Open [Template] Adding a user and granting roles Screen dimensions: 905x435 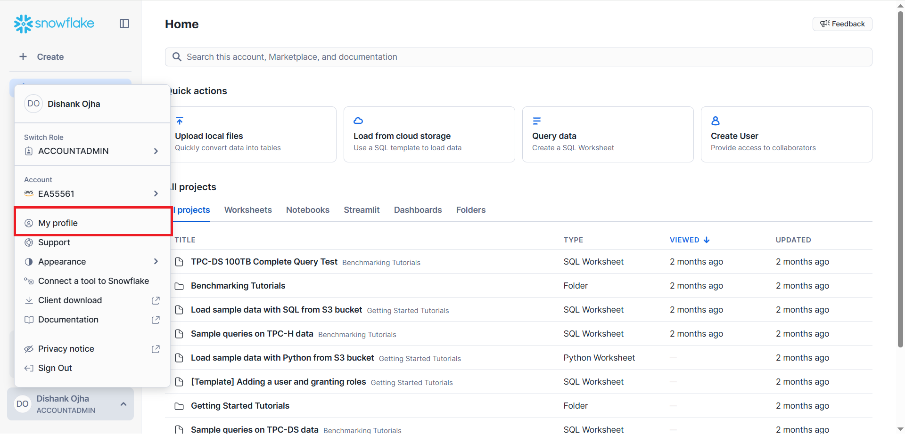(x=279, y=382)
